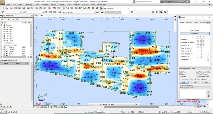Click the blue help icon in Object Inspector
This screenshot has width=213, height=114.
tap(17, 19)
